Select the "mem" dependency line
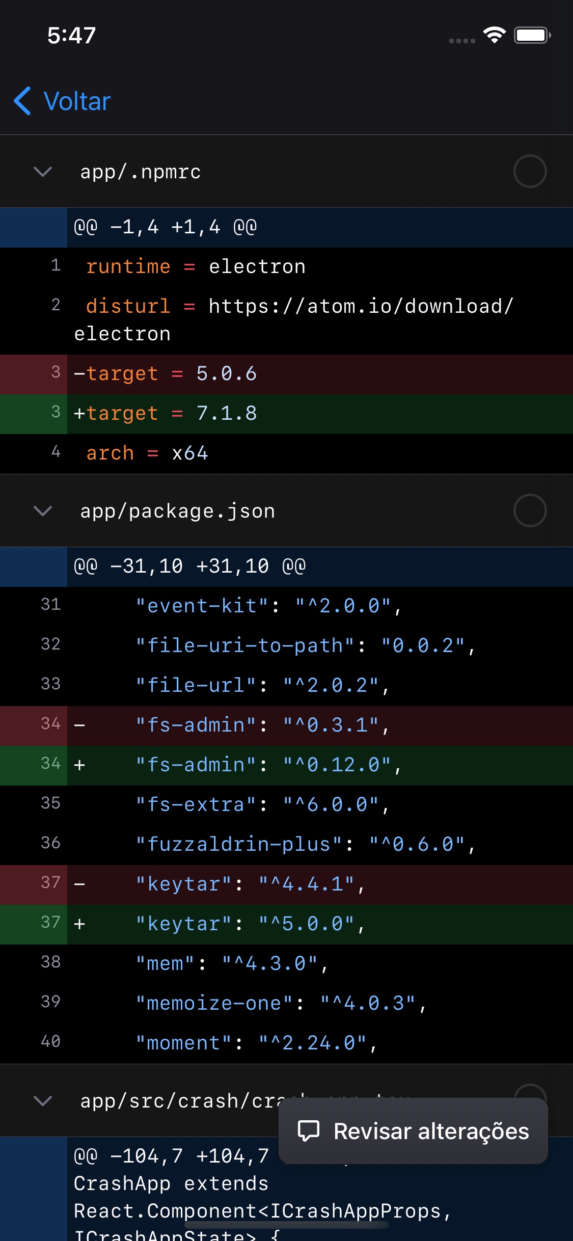This screenshot has width=573, height=1241. 286,964
